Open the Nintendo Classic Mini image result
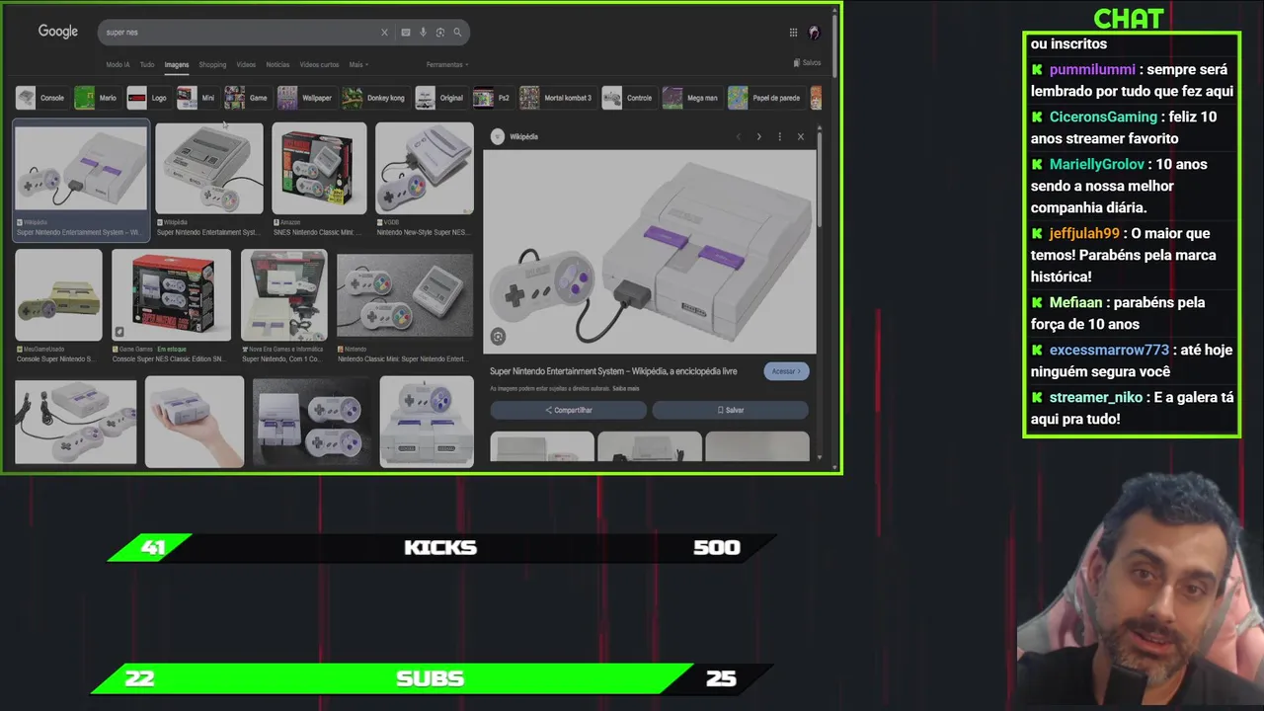Viewport: 1264px width, 711px height. [x=405, y=294]
